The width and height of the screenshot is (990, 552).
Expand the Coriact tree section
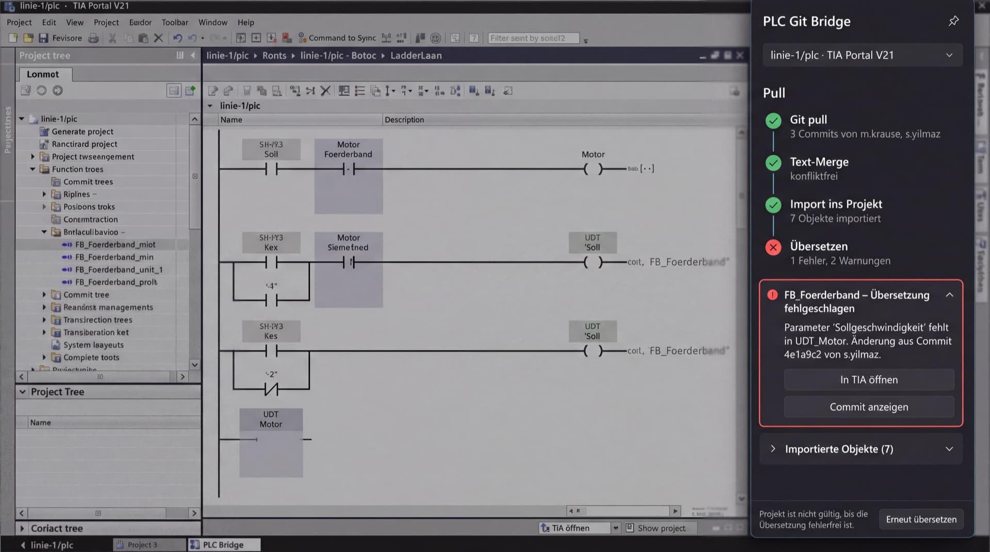coord(22,528)
